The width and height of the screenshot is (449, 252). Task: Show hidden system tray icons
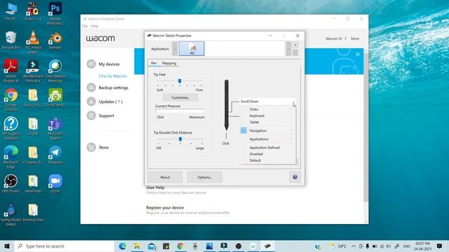tap(354, 246)
